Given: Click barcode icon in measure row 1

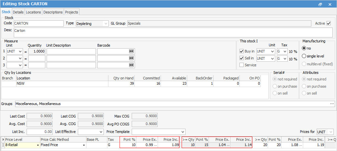Looking at the screenshot, I should coord(131,52).
